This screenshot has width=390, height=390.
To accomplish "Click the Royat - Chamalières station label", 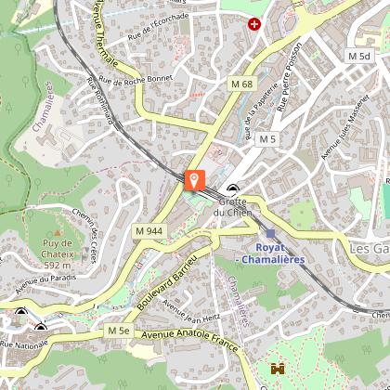I will point(270,253).
